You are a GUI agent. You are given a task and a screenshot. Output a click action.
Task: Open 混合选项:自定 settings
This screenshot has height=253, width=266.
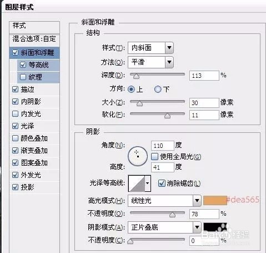tap(34, 40)
